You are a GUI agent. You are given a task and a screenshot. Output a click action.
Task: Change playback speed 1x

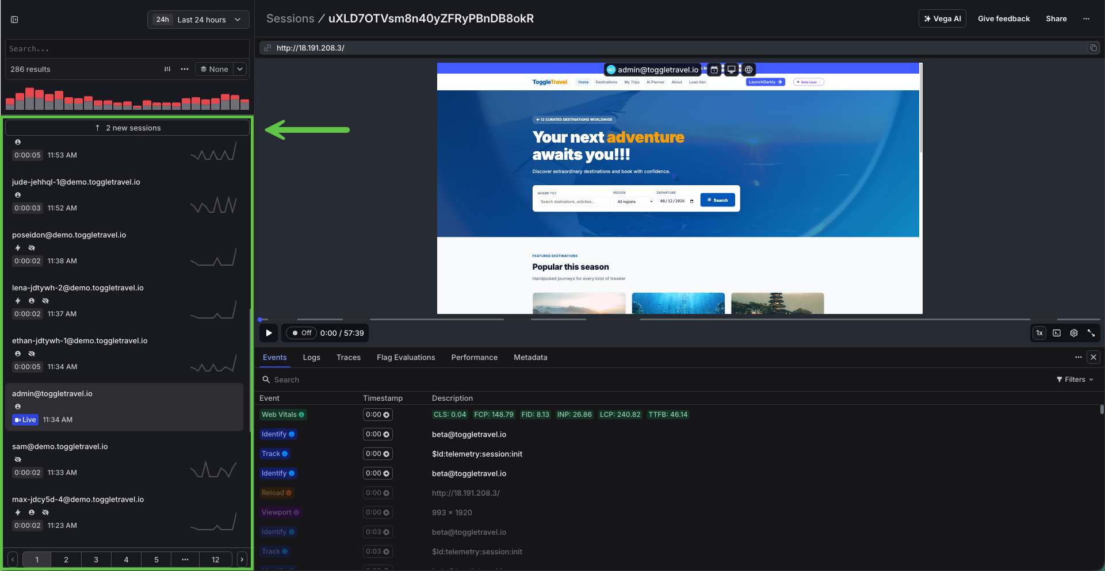pyautogui.click(x=1039, y=333)
